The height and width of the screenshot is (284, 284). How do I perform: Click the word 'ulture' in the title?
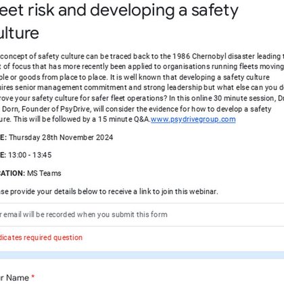click(x=20, y=33)
